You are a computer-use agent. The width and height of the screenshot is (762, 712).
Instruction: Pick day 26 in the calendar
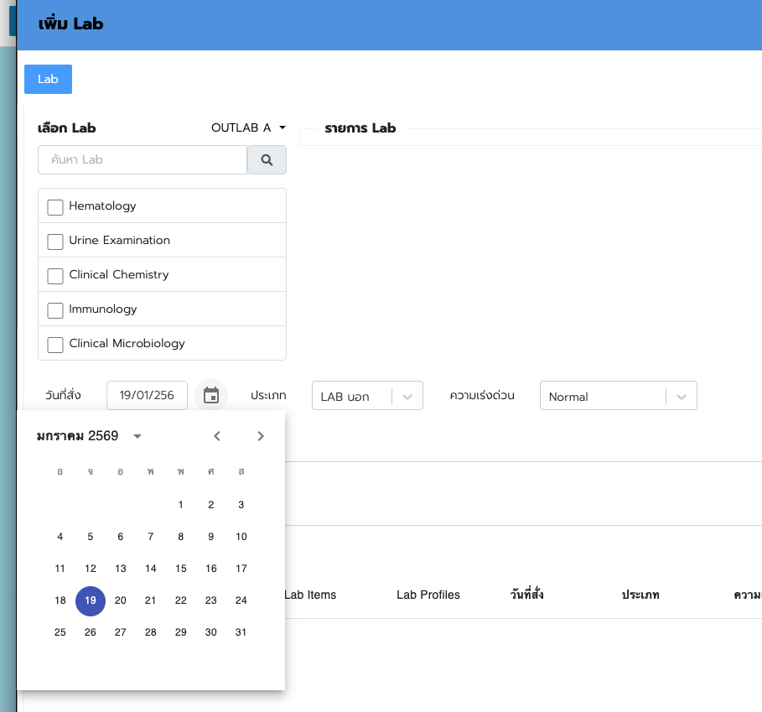91,632
